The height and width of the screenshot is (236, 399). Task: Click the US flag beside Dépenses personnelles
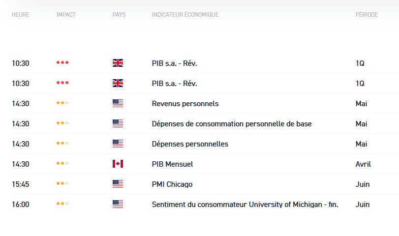pos(118,144)
